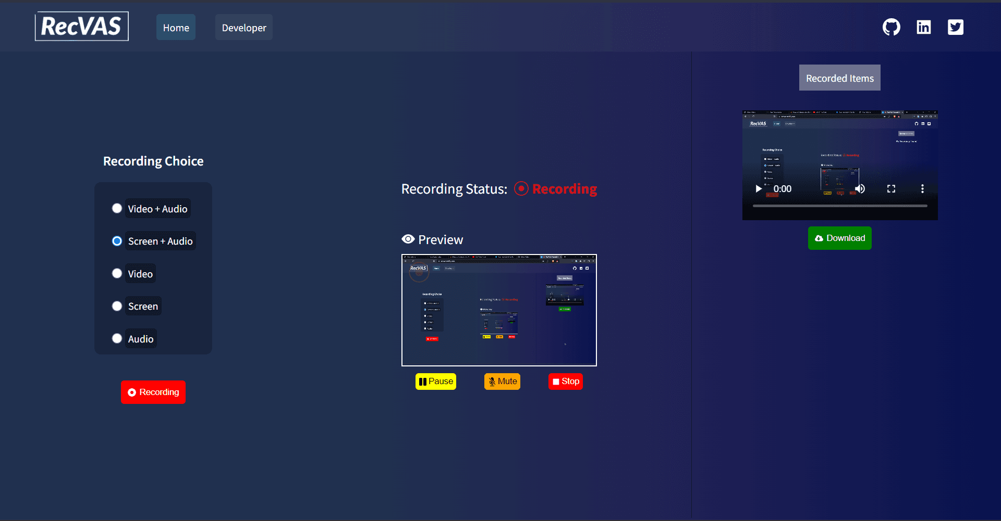Select the Screen + Audio radio option
Image resolution: width=1001 pixels, height=521 pixels.
pyautogui.click(x=117, y=241)
